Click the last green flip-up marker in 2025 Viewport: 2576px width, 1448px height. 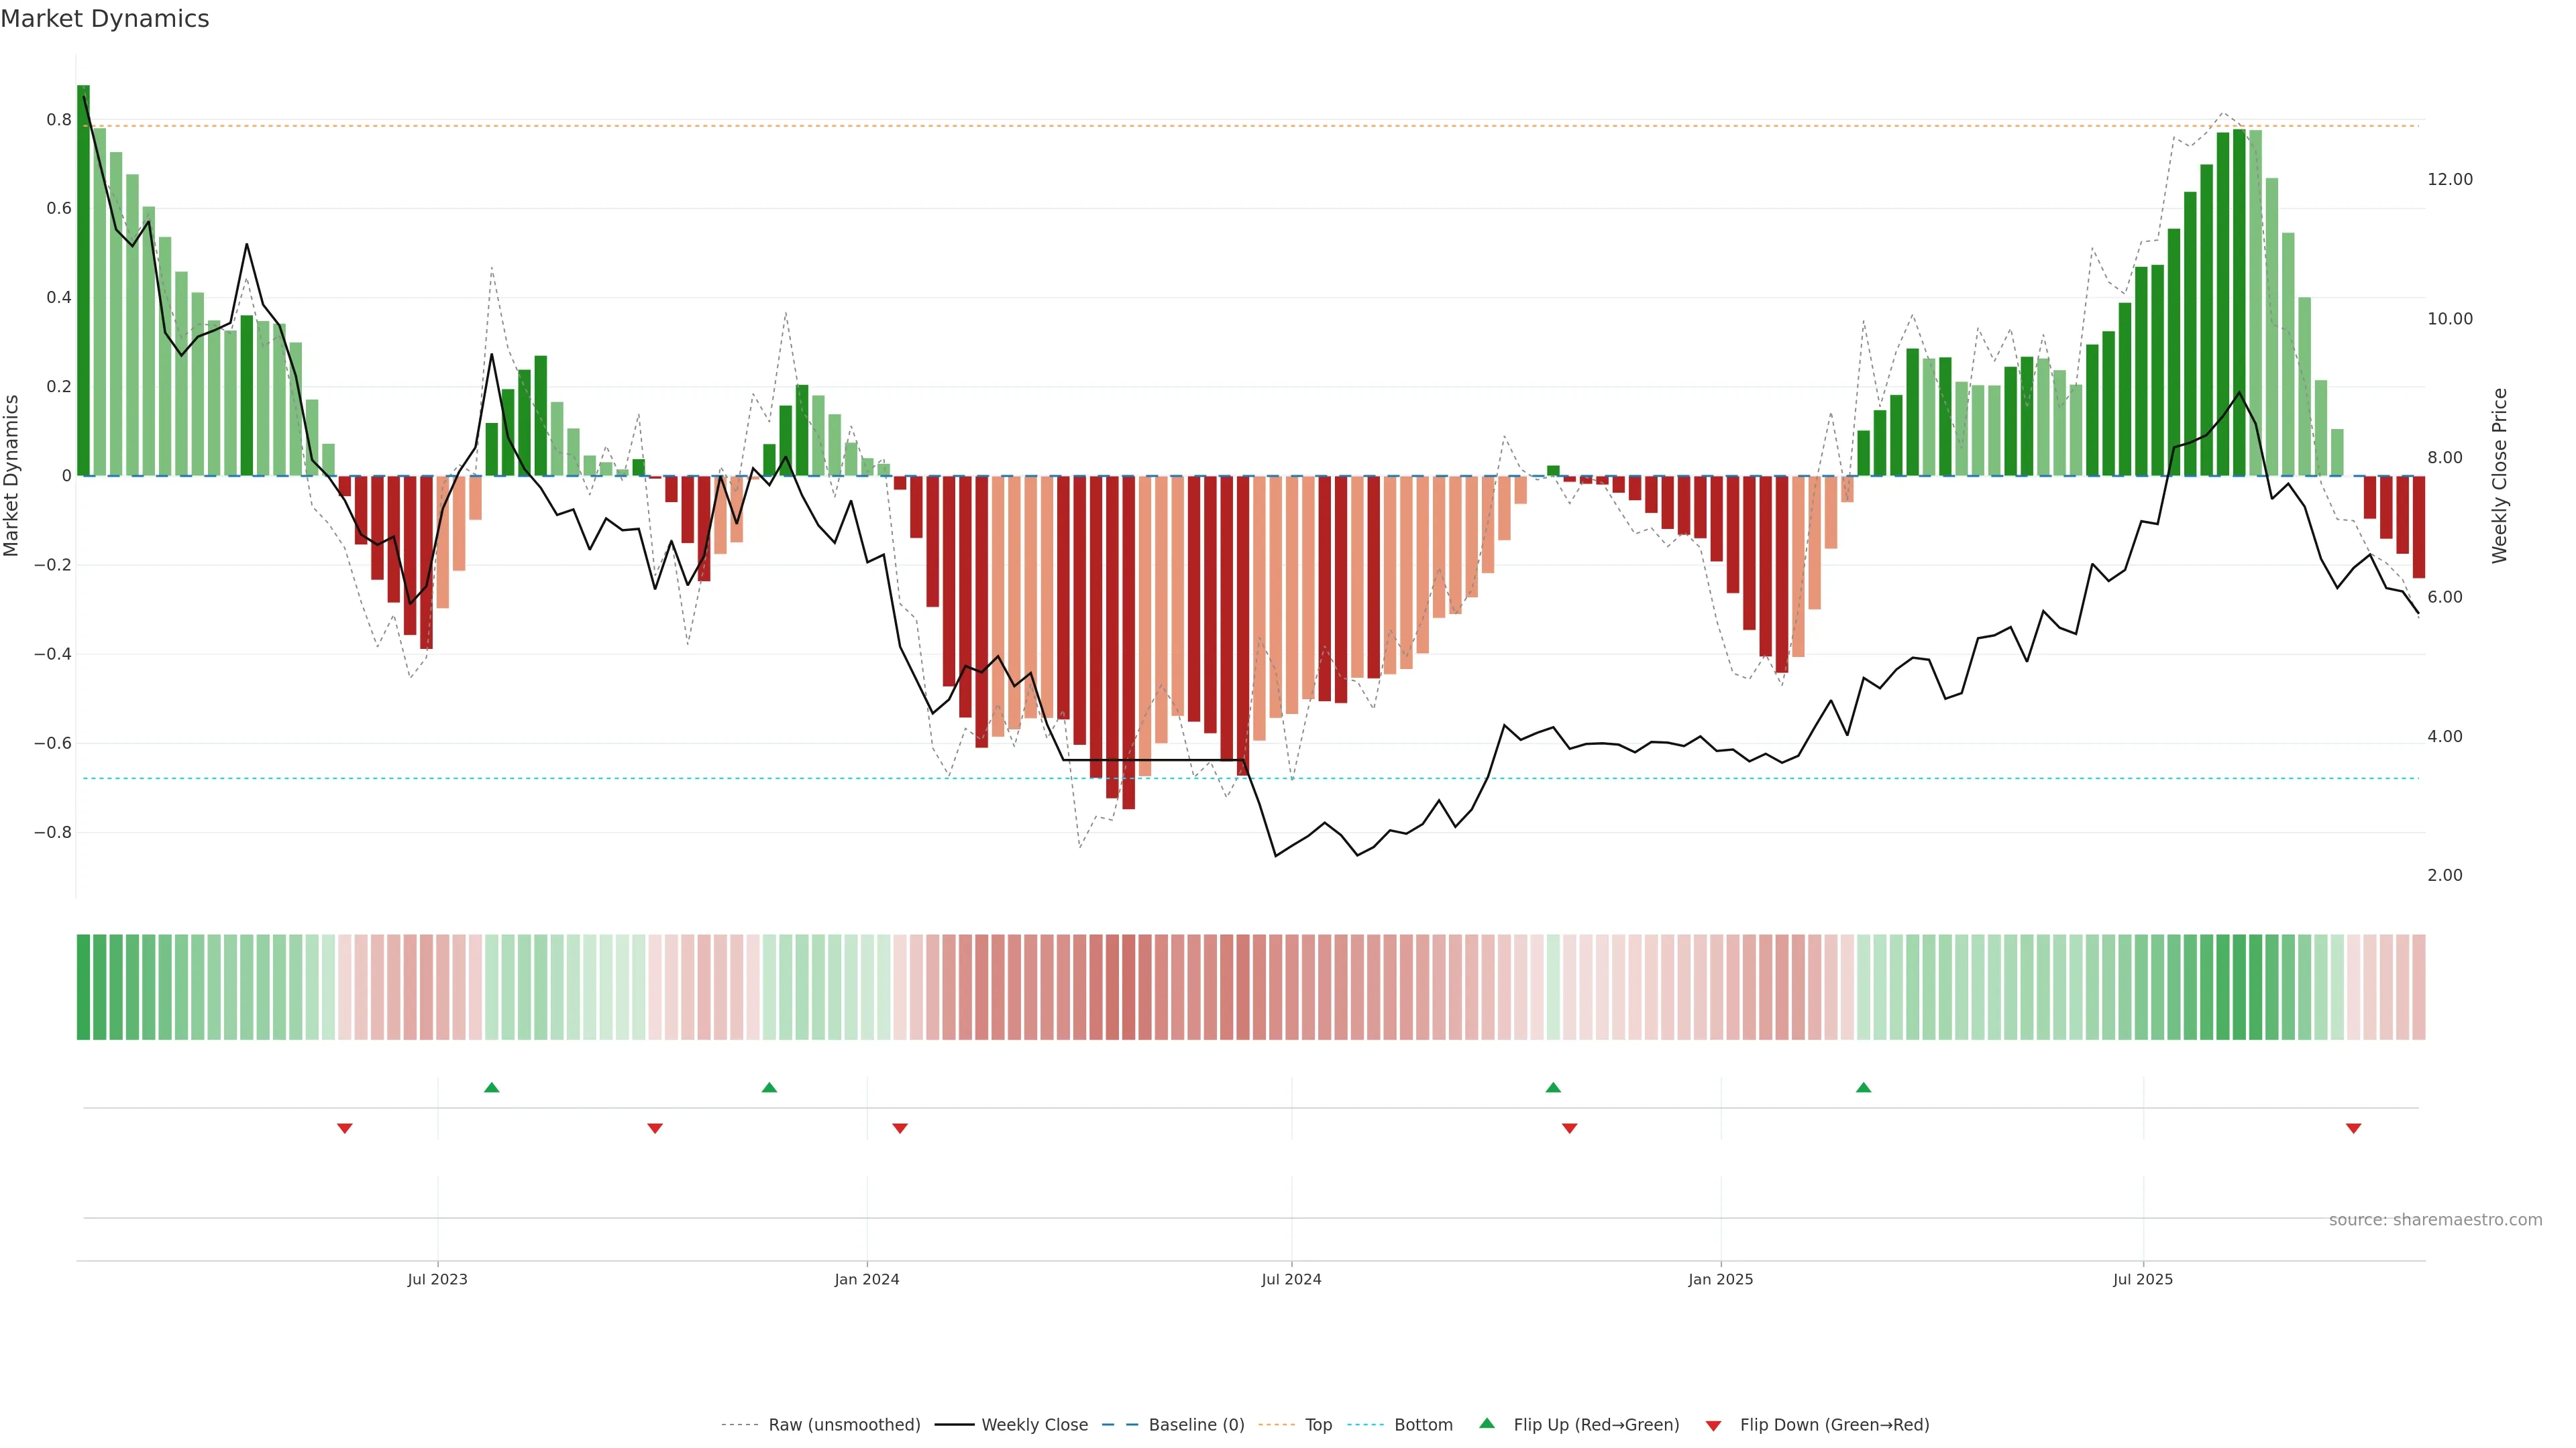pyautogui.click(x=1863, y=1087)
